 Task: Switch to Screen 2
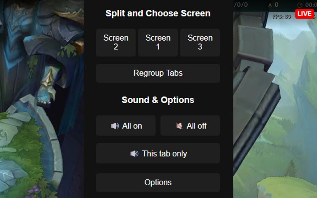point(116,43)
